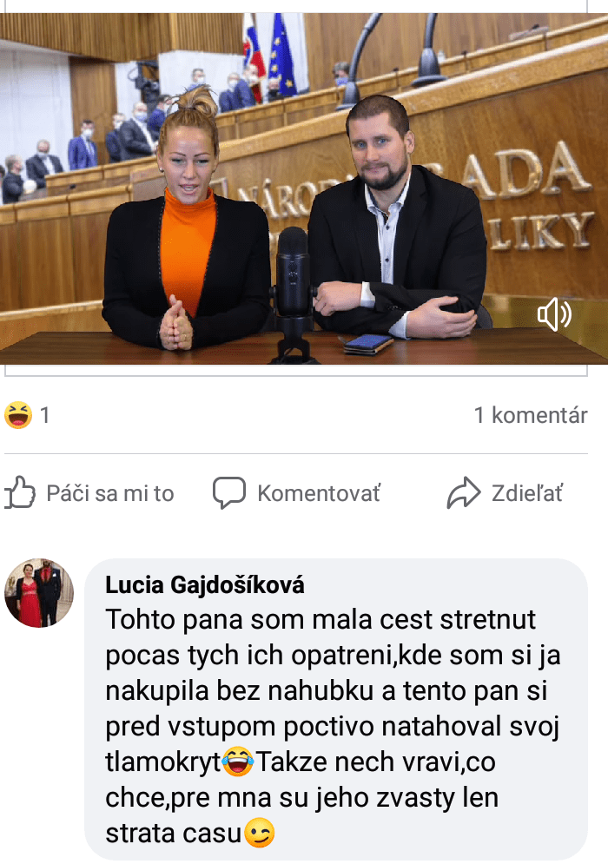Viewport: 608px width, 864px height.
Task: Tap the "Komentovať" button text
Action: pos(319,493)
